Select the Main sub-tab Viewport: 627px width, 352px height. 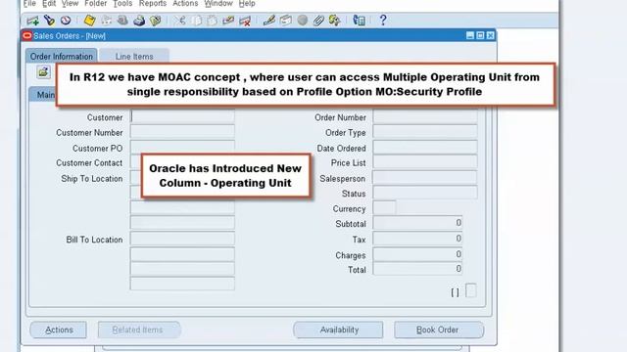click(x=43, y=95)
